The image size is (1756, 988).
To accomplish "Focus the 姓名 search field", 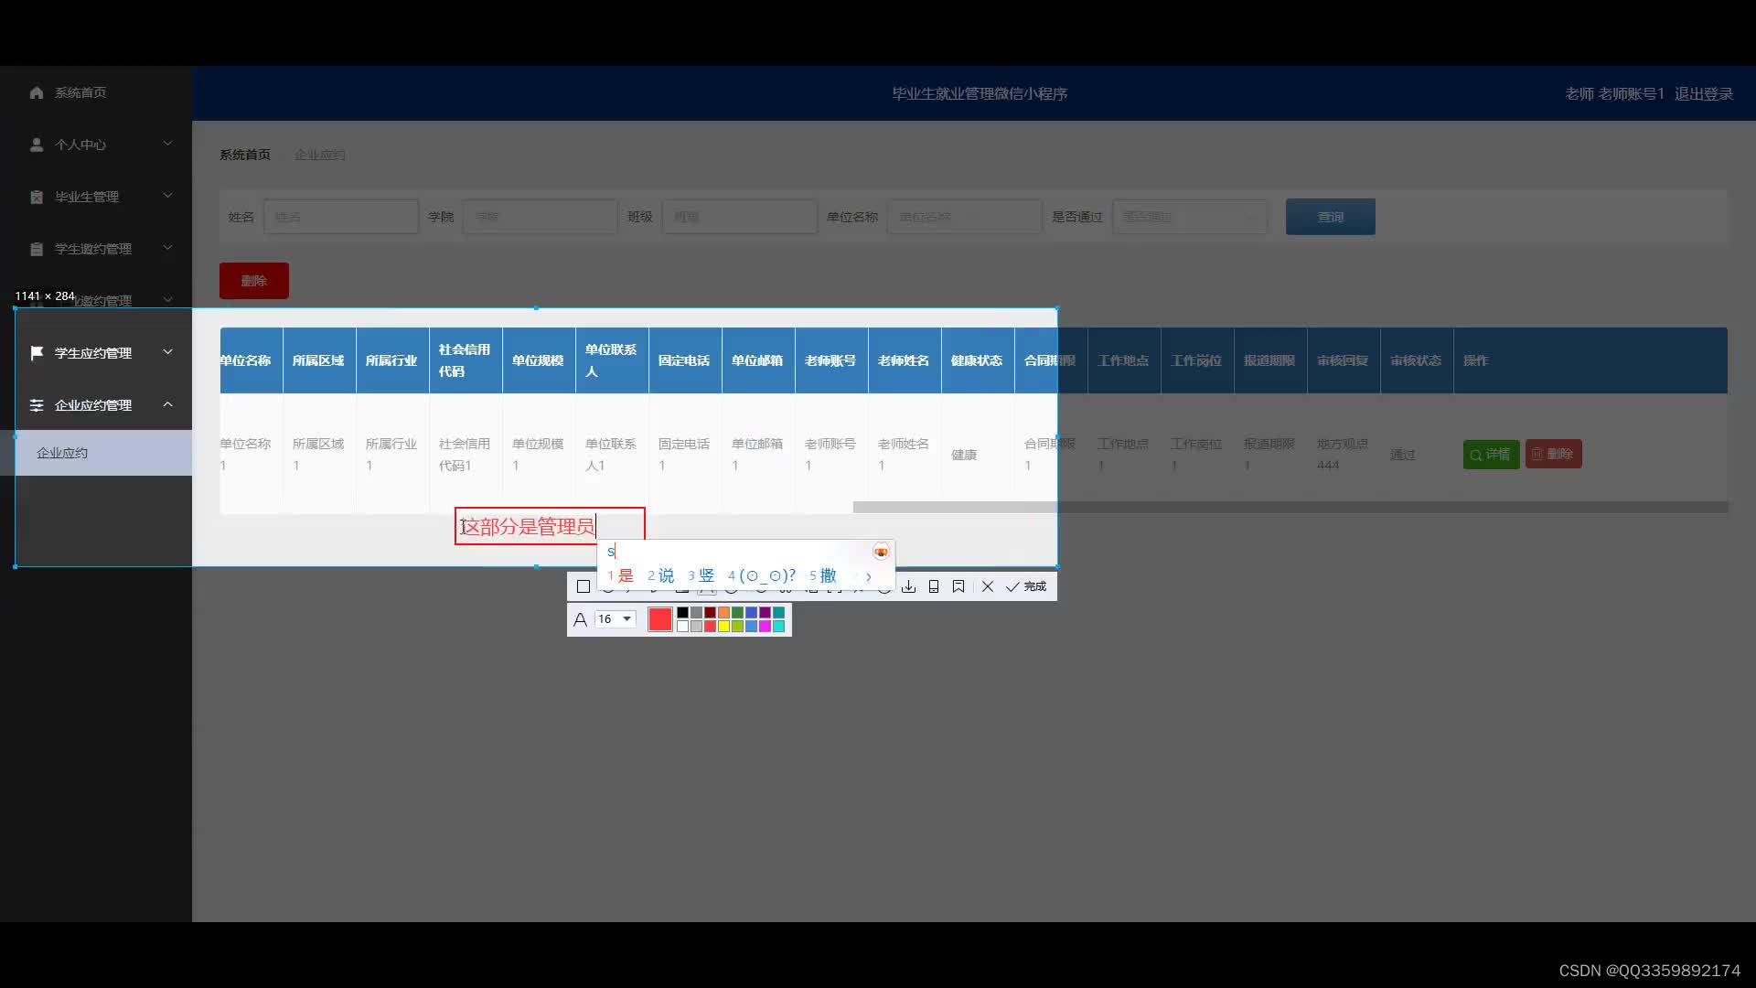I will (x=341, y=217).
